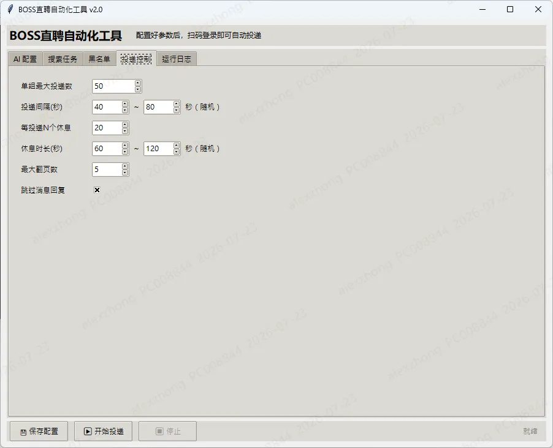The width and height of the screenshot is (553, 448).
Task: Decrease 休息时长 maximum value 120
Action: click(x=177, y=151)
